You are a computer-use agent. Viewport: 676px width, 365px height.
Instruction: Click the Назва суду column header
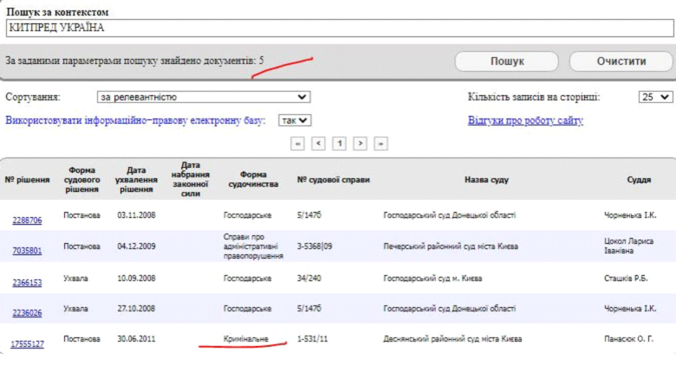click(486, 180)
